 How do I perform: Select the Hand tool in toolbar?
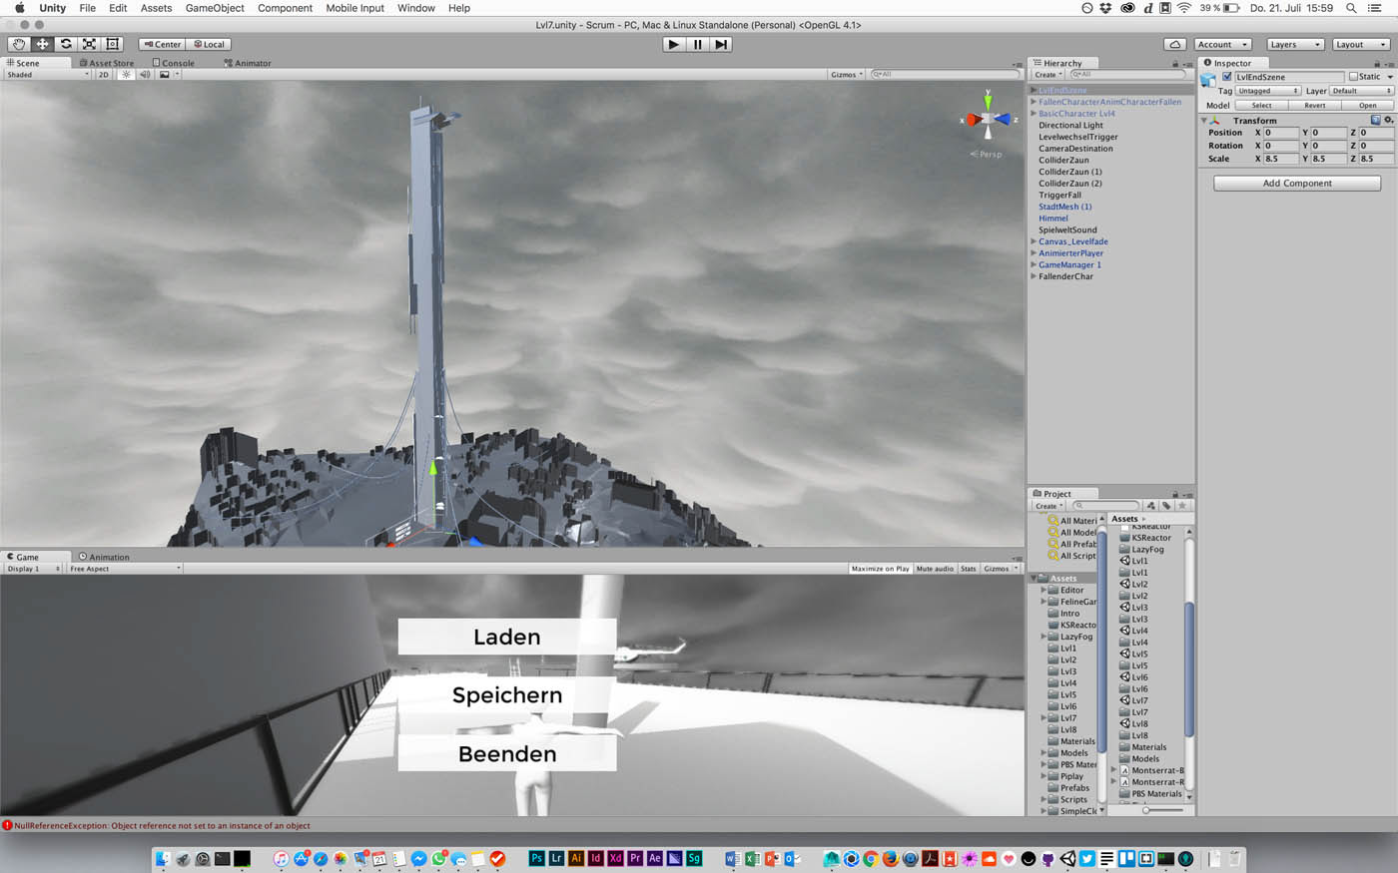coord(19,44)
